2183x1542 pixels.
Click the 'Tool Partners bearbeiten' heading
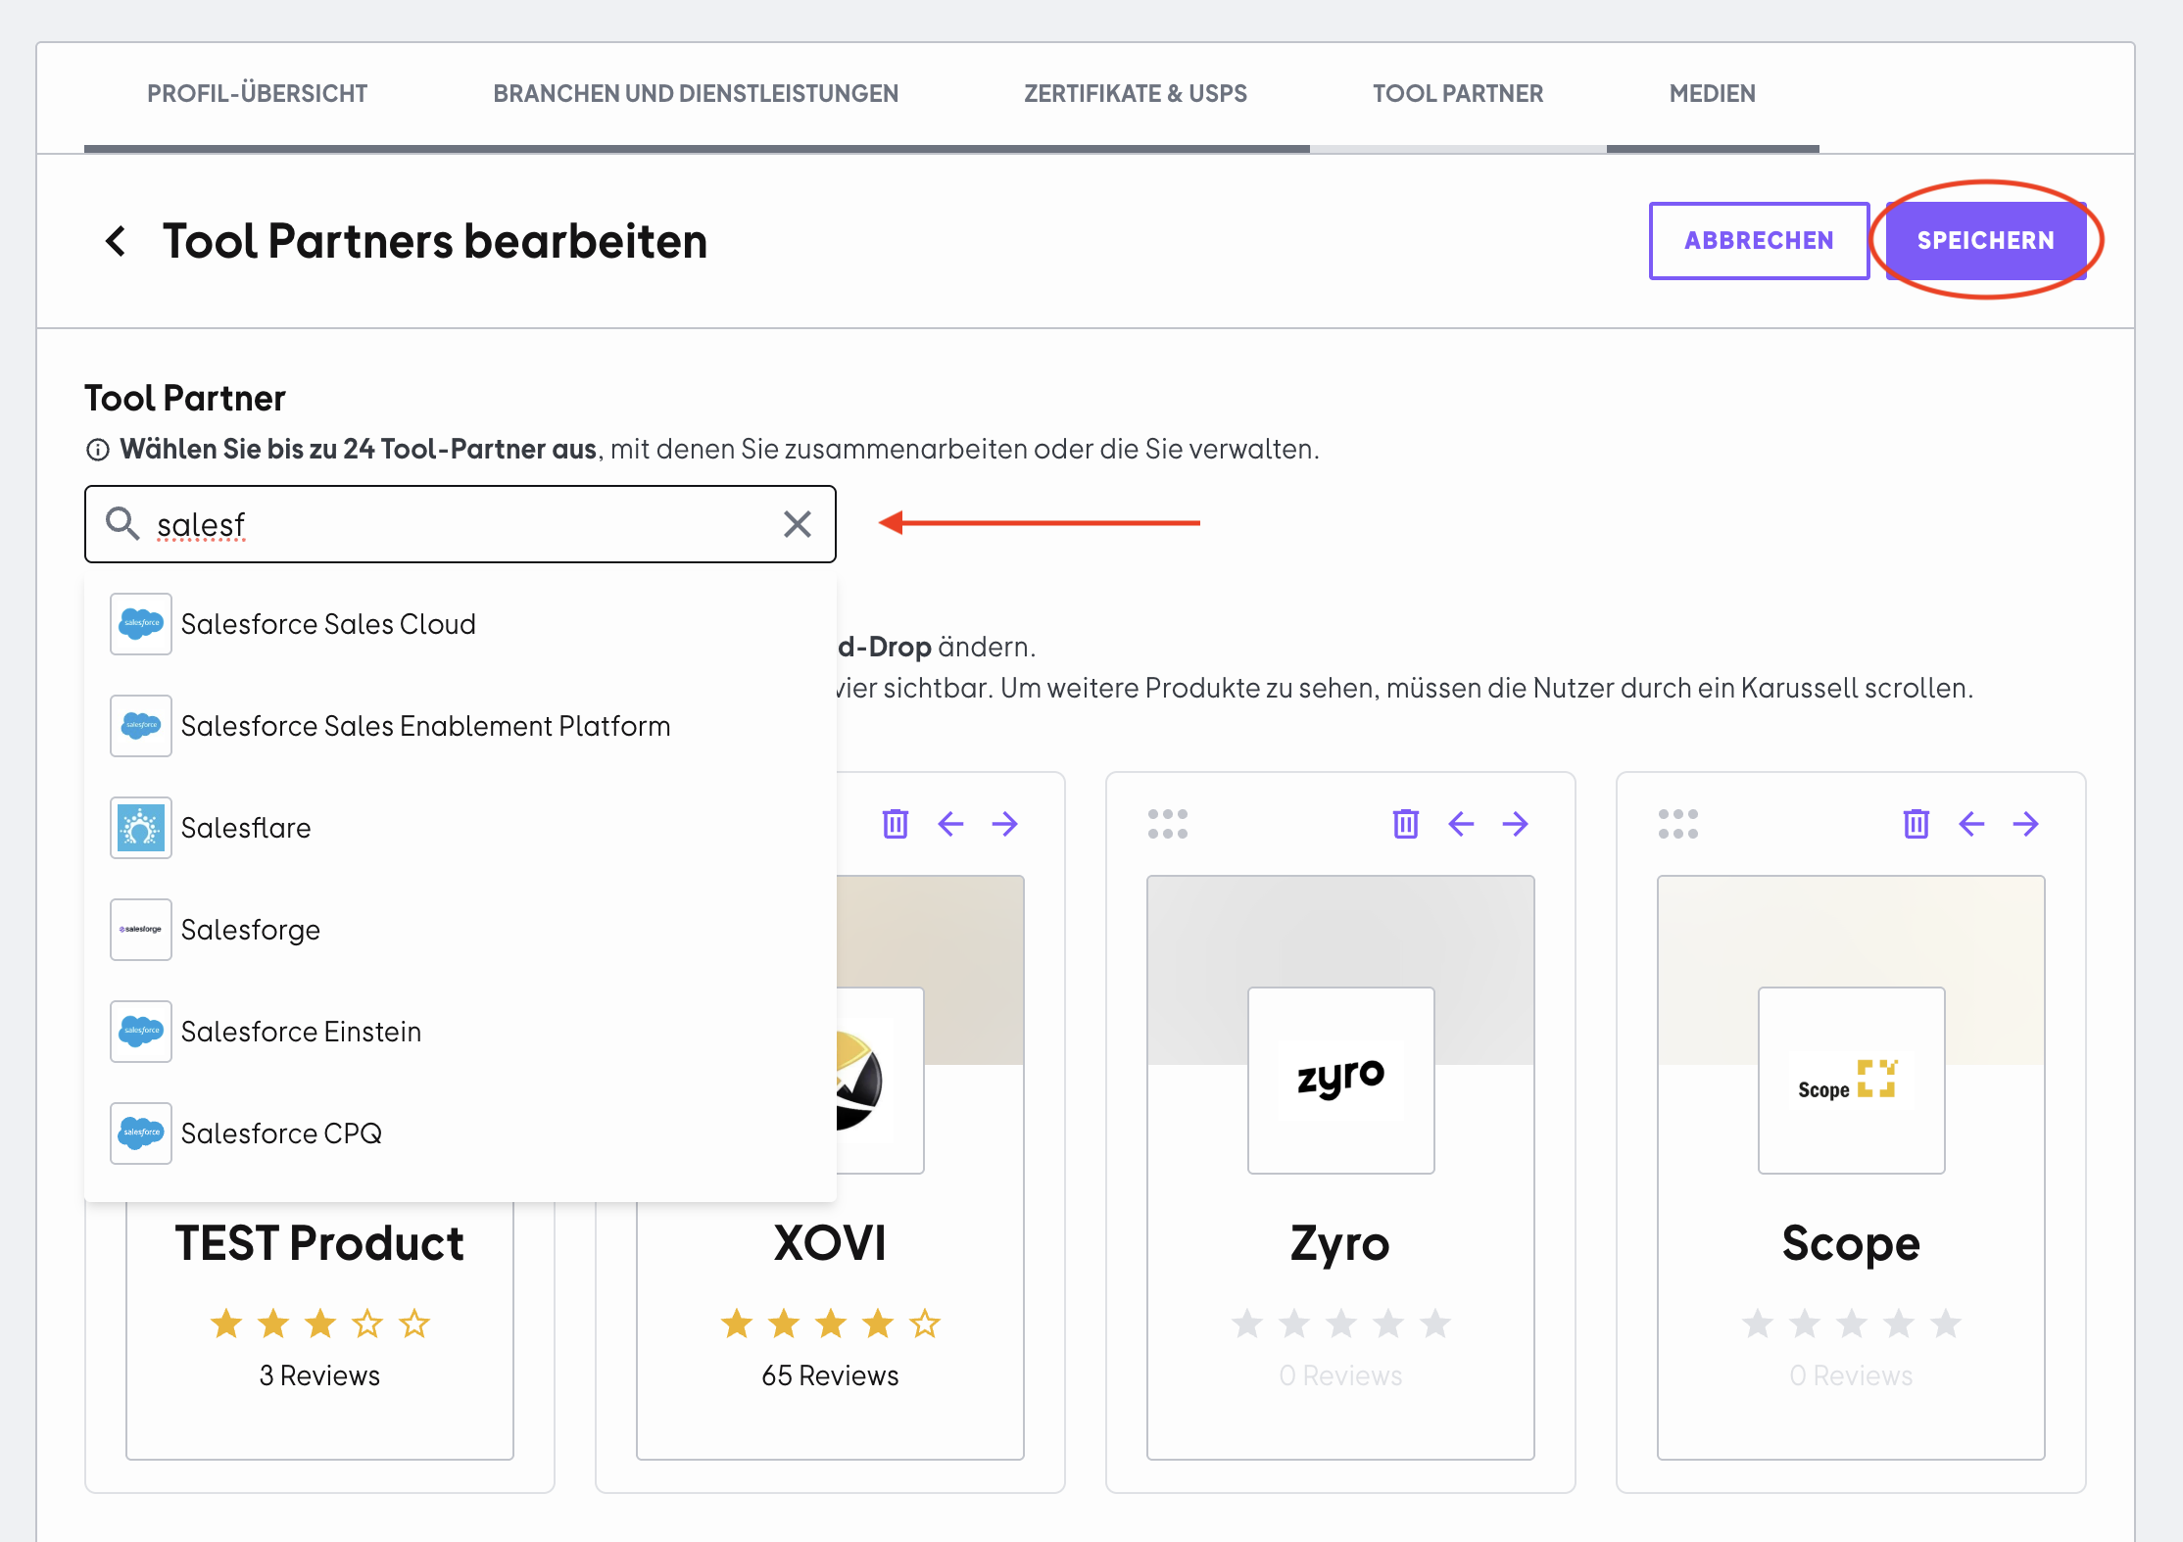pyautogui.click(x=435, y=241)
